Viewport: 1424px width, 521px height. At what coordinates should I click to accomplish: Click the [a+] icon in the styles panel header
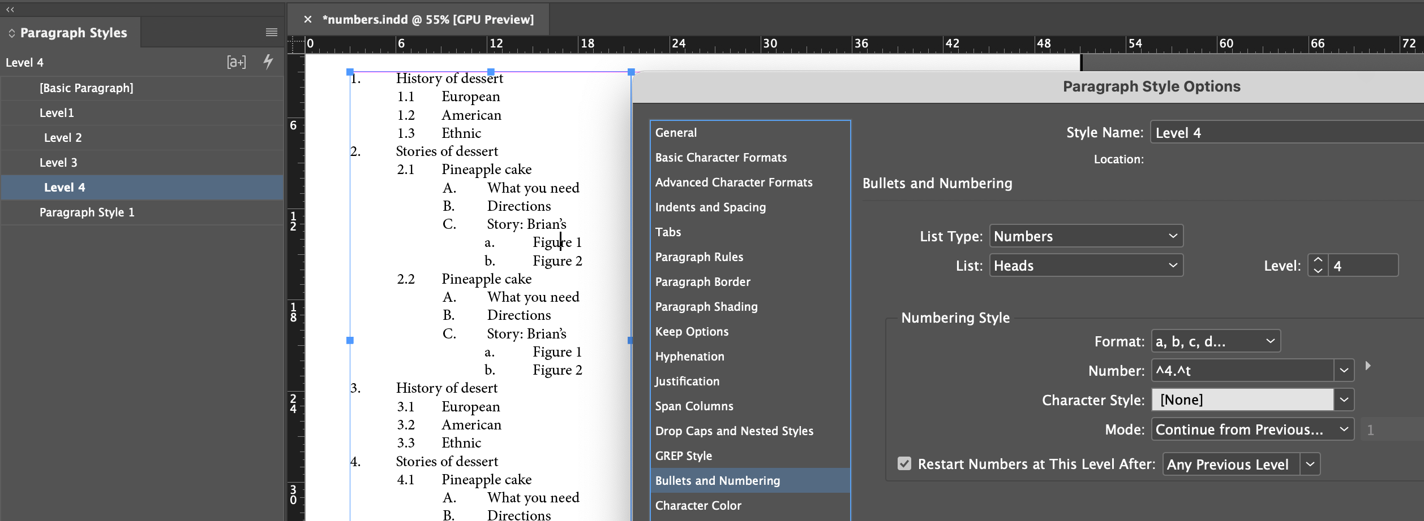[x=236, y=62]
